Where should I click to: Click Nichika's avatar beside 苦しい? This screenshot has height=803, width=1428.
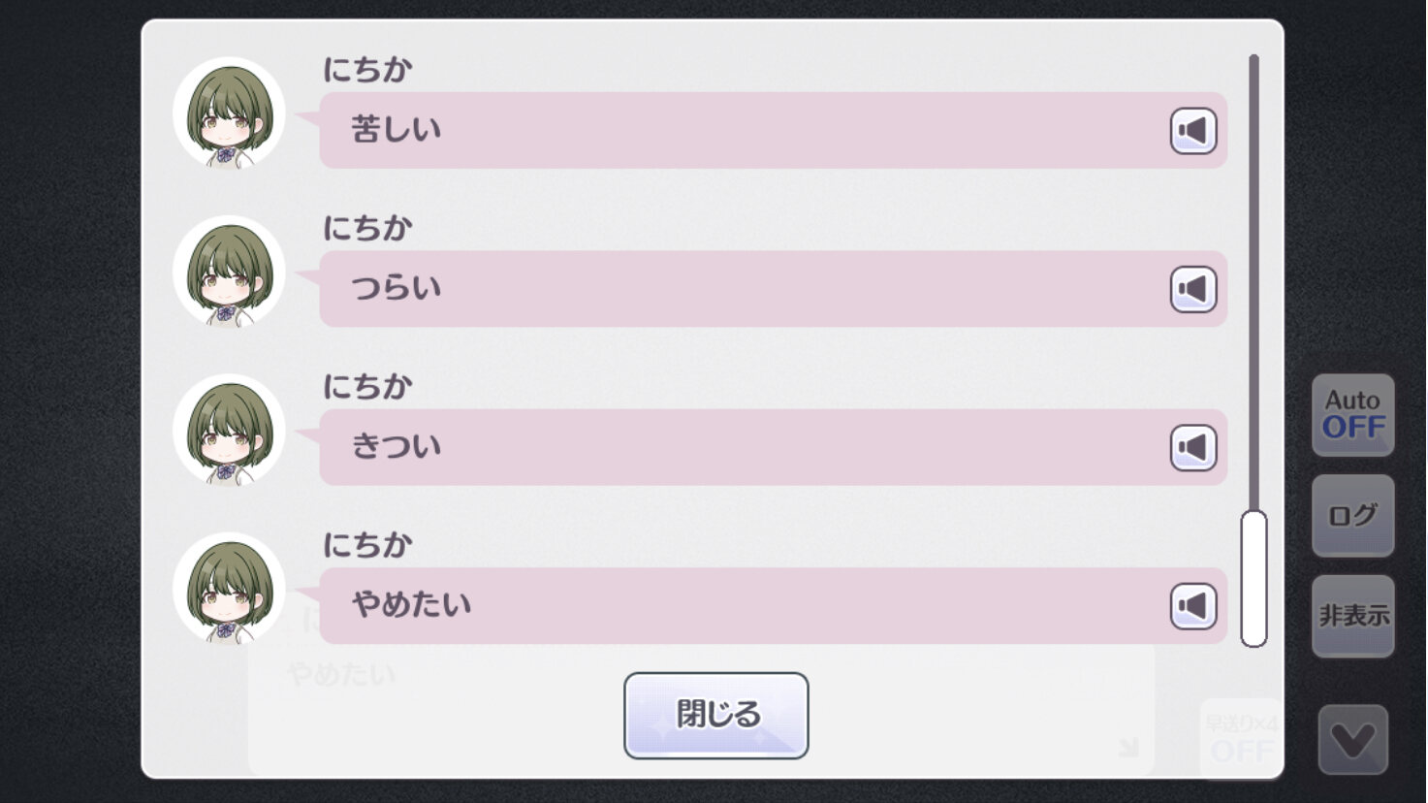[229, 112]
